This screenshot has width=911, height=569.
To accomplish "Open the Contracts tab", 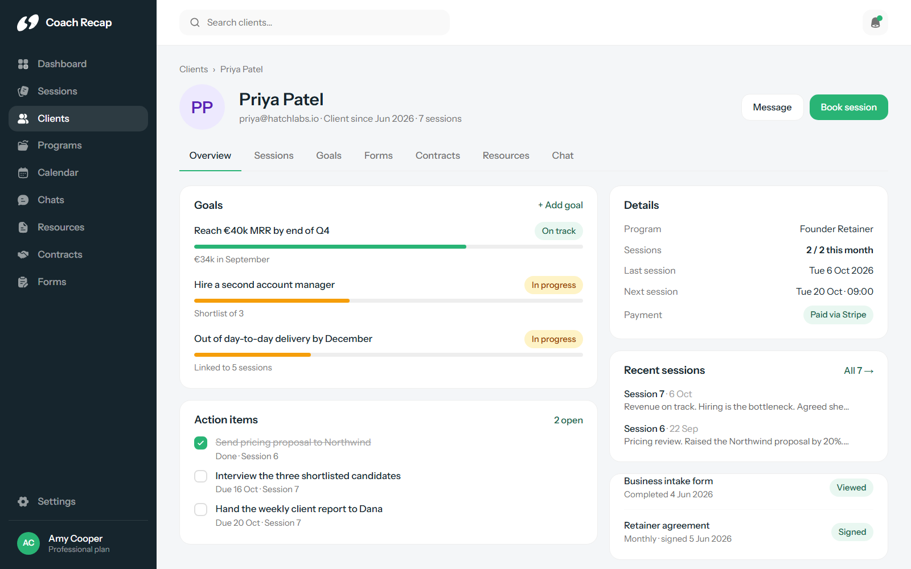I will pos(438,156).
